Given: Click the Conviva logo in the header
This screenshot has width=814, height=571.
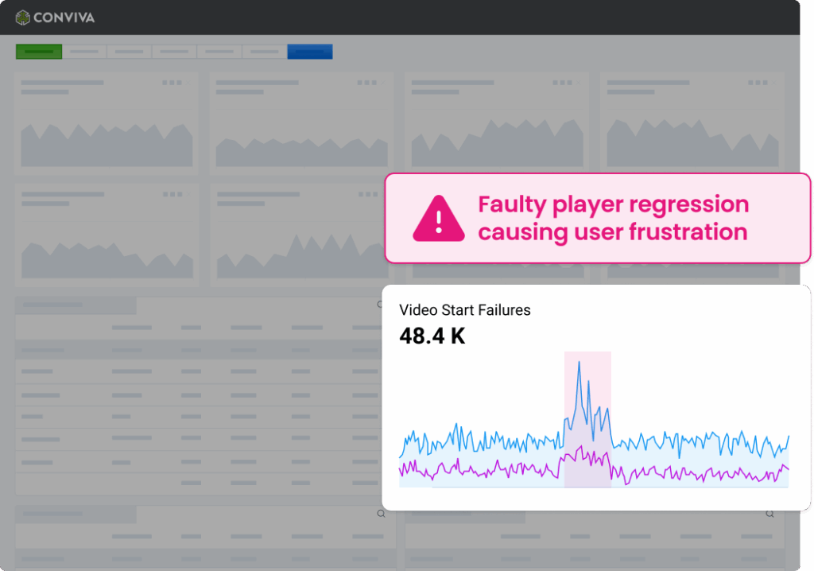Looking at the screenshot, I should pos(55,17).
